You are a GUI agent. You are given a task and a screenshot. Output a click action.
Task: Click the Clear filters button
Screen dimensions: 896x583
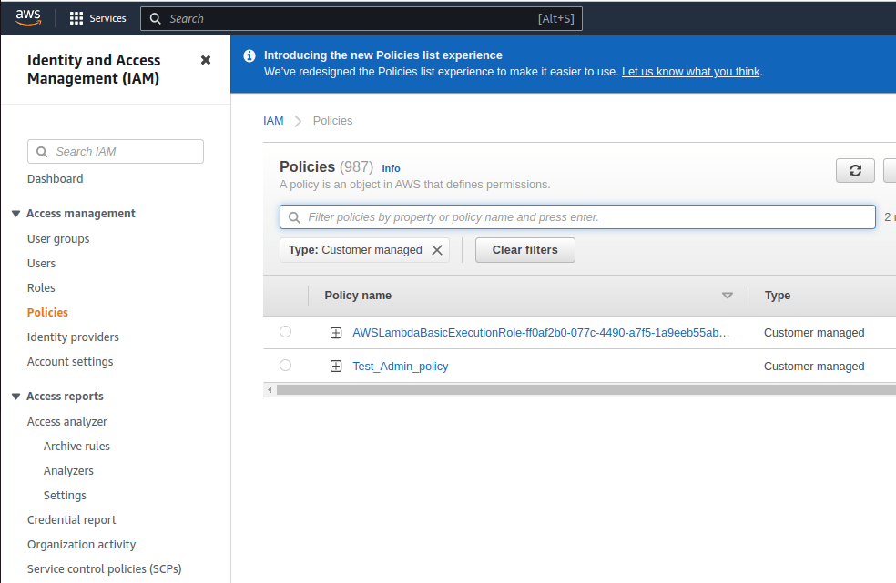pyautogui.click(x=525, y=250)
